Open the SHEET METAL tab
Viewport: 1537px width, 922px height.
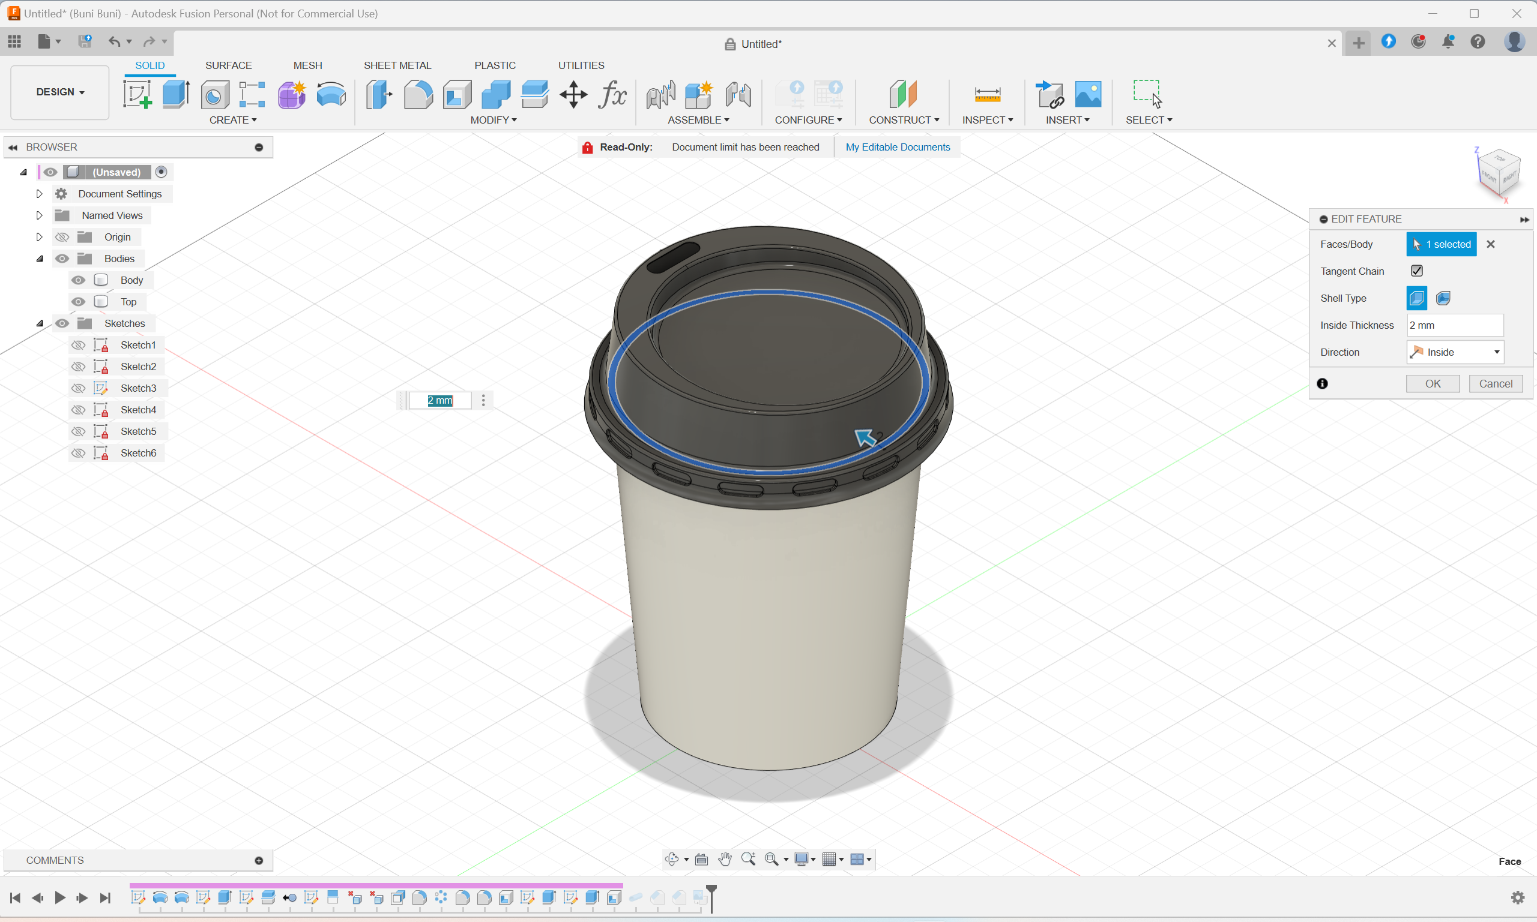click(397, 65)
